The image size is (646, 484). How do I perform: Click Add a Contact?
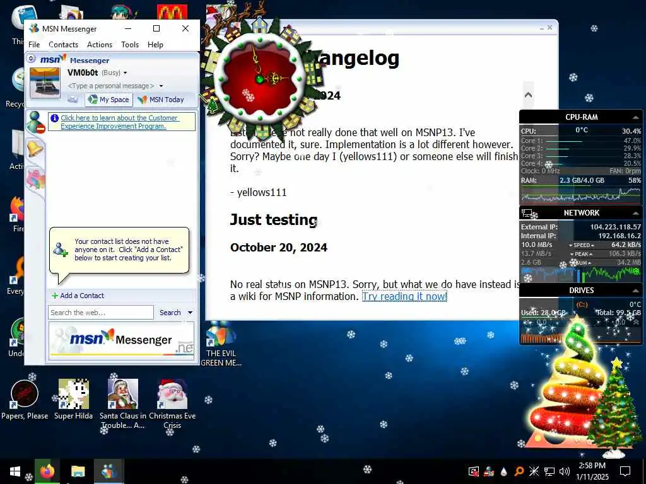coord(78,296)
